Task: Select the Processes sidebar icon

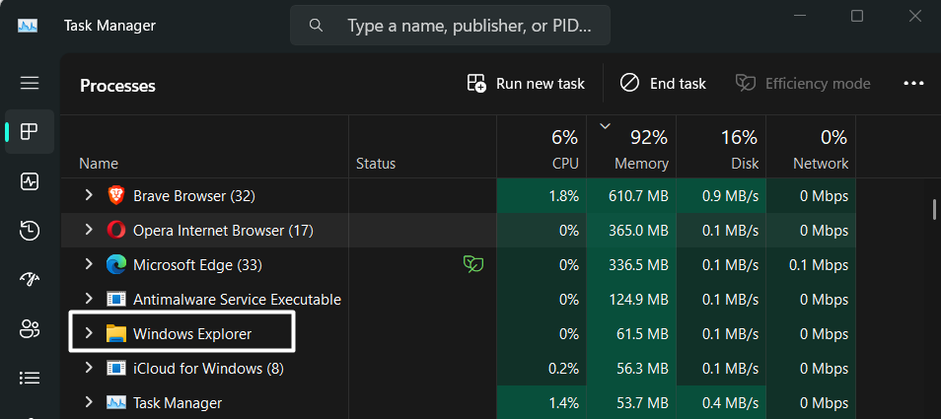Action: (x=30, y=132)
